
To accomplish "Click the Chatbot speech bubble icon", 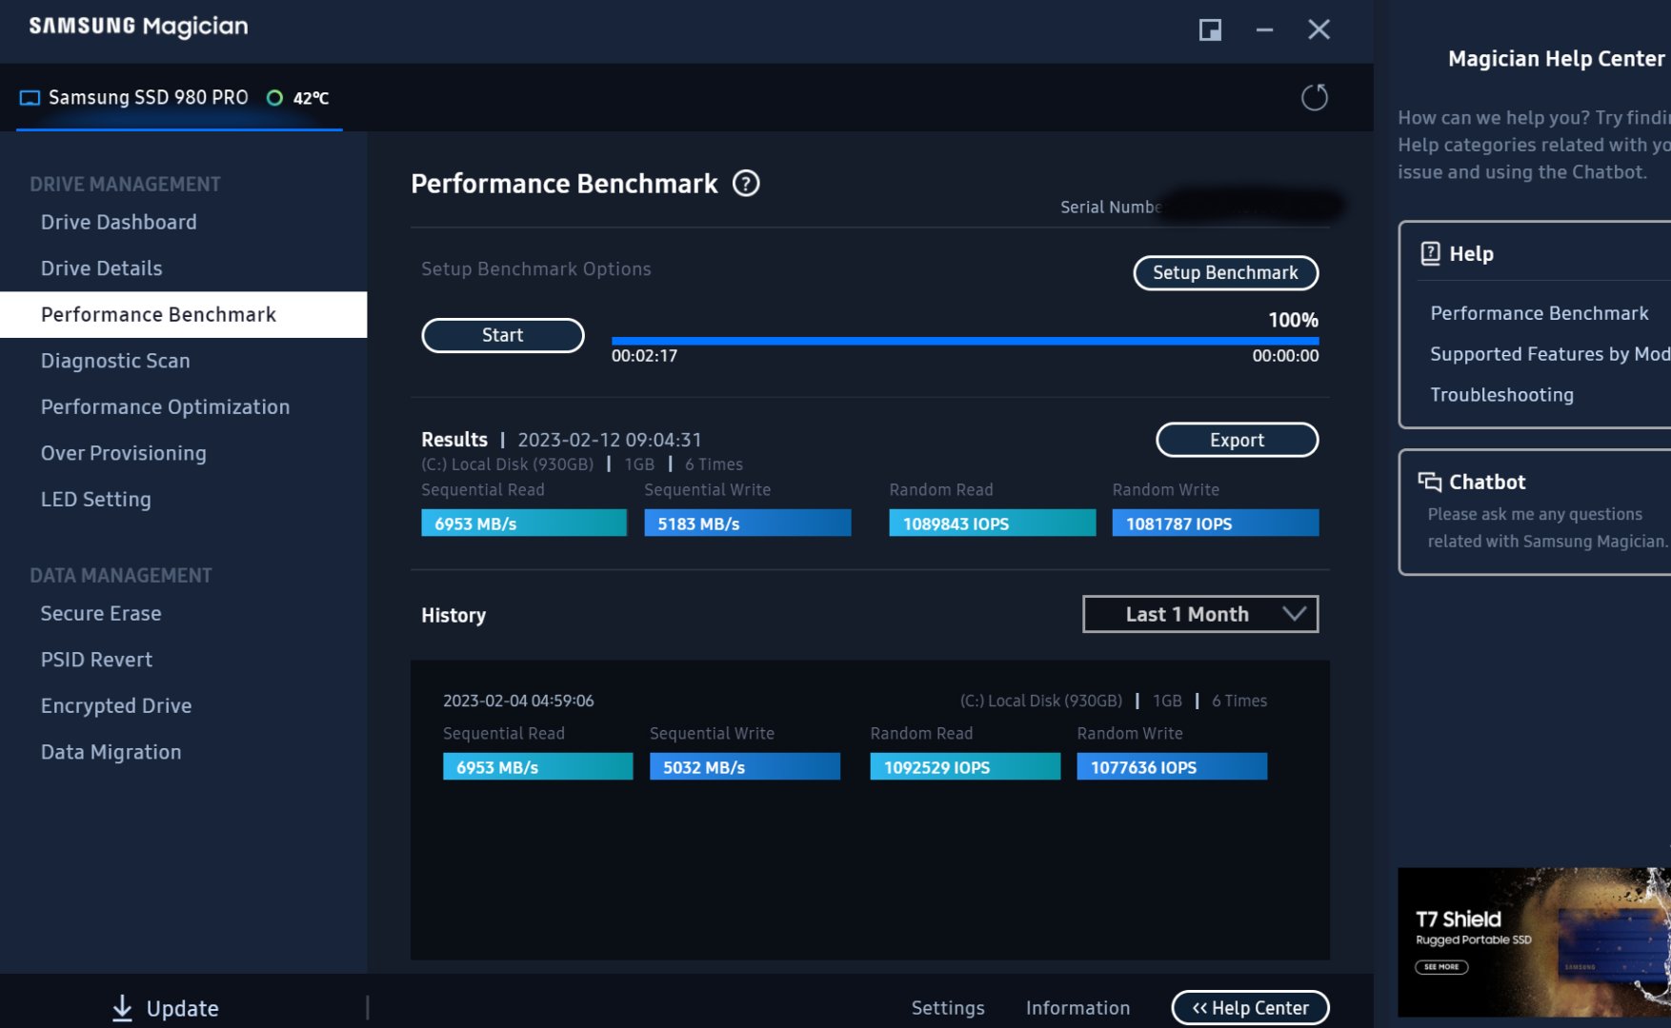I will point(1429,482).
